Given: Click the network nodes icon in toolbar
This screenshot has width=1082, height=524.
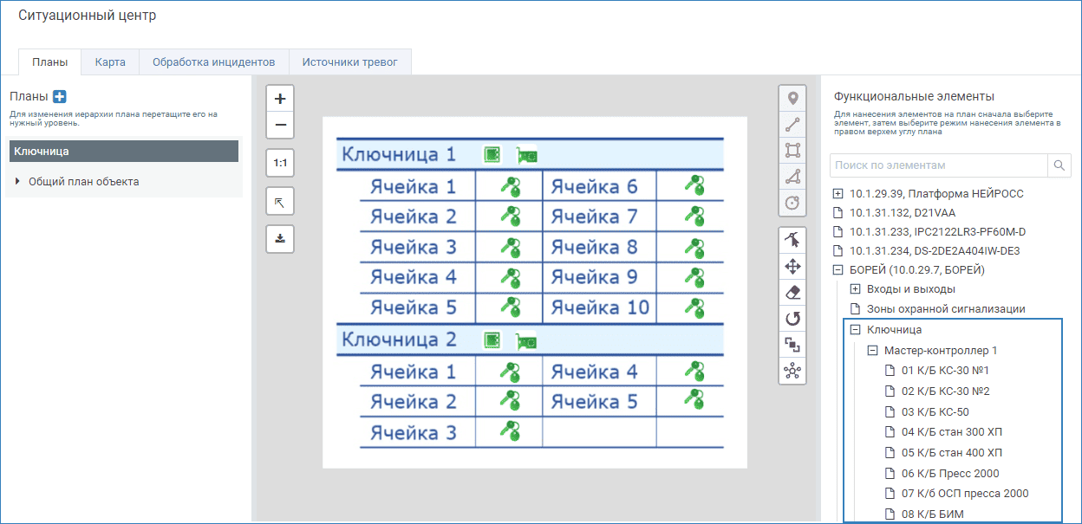Looking at the screenshot, I should [x=792, y=372].
